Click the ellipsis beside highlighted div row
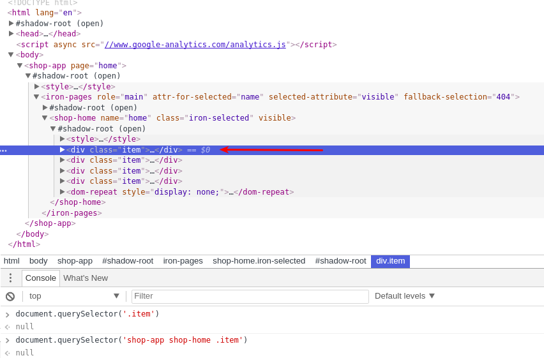Viewport: 544px width, 358px height. click(3, 151)
